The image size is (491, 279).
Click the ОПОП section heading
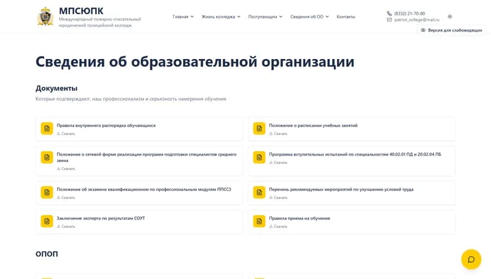pos(47,253)
